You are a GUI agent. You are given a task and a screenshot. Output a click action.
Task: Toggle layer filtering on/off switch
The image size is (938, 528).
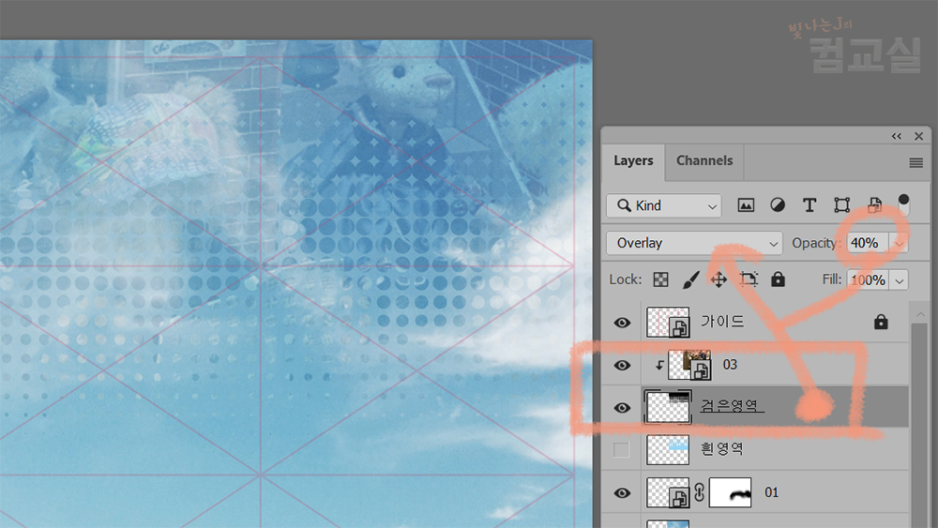coord(903,205)
